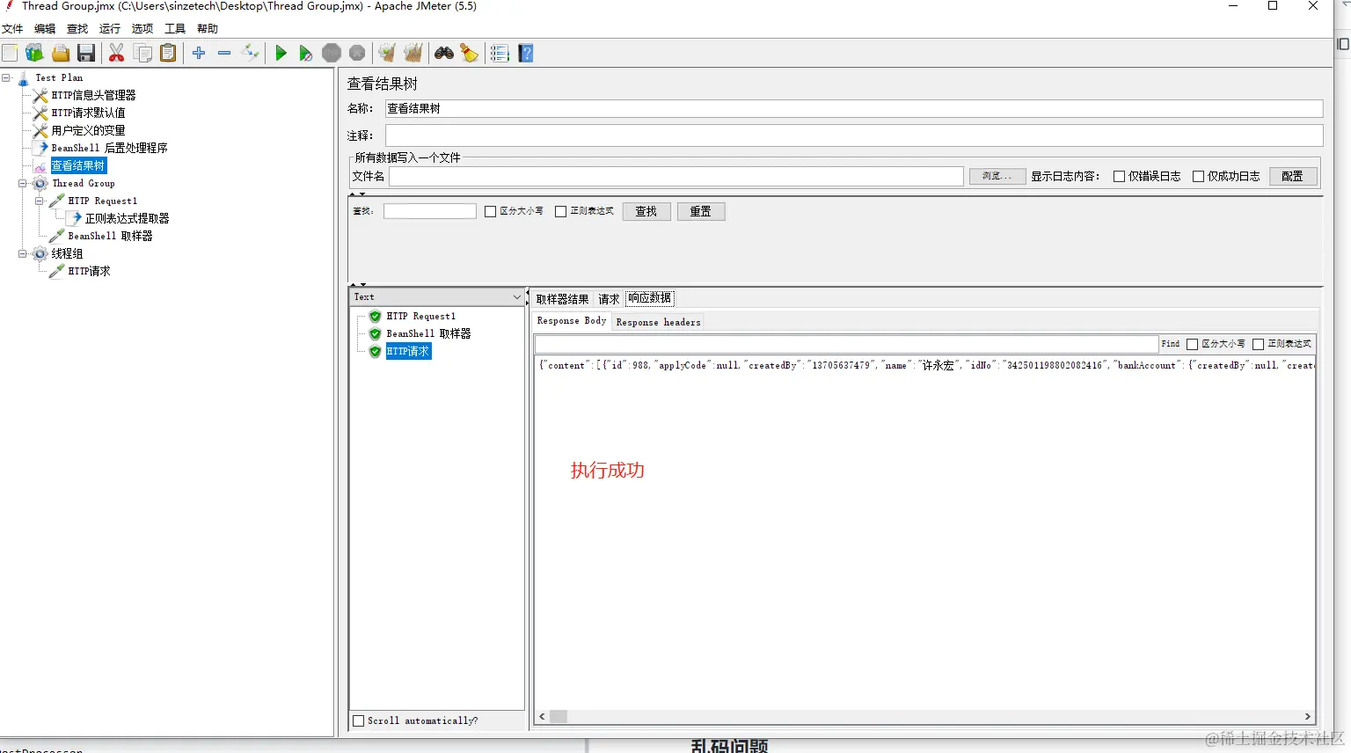Image resolution: width=1351 pixels, height=753 pixels.
Task: Check 区分大小写 beside the Find button
Action: [1193, 344]
